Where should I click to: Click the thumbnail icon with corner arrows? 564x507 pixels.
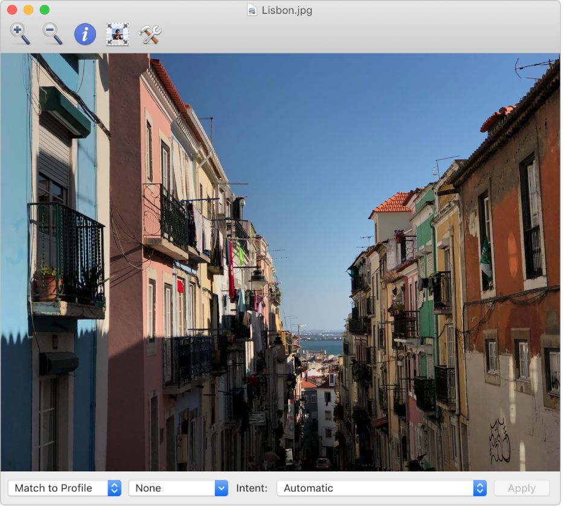pos(117,34)
